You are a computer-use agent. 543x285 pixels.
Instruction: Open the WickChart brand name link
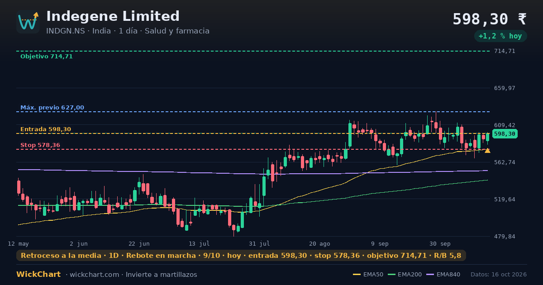pos(38,275)
